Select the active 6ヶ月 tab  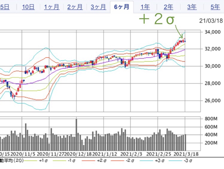(x=122, y=7)
